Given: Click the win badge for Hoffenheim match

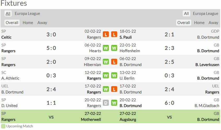Looking at the screenshot, I should point(114,48).
